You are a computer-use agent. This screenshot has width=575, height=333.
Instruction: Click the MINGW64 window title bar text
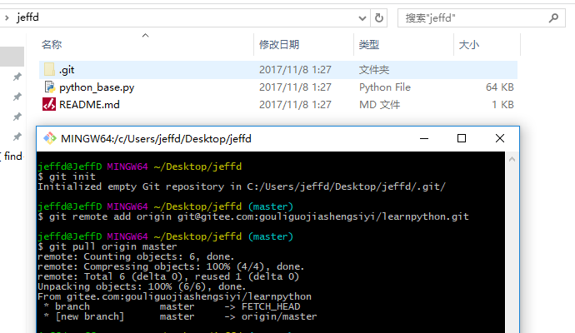pos(156,139)
